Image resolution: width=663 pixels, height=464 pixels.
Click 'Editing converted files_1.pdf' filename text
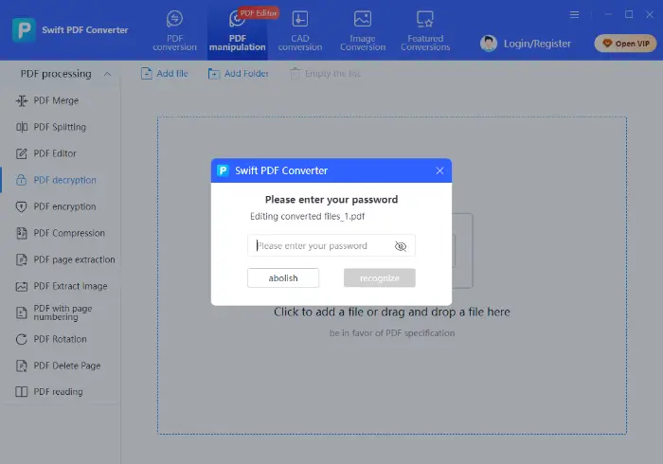(x=308, y=216)
